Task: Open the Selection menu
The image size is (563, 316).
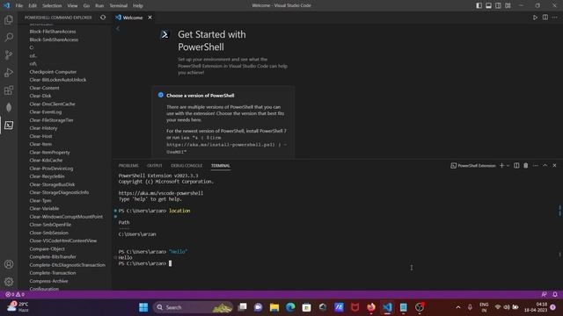Action: 52,6
